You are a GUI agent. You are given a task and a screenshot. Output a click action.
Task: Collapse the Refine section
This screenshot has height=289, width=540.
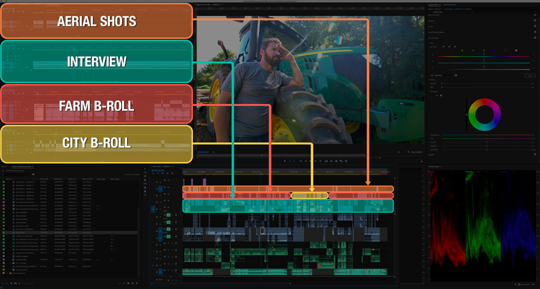point(429,80)
